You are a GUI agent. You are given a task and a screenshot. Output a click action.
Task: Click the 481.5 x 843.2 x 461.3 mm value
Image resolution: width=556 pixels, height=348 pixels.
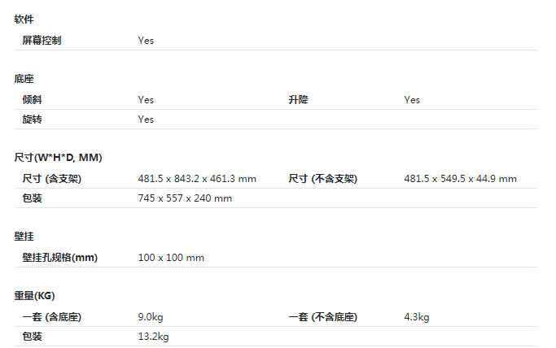(197, 178)
